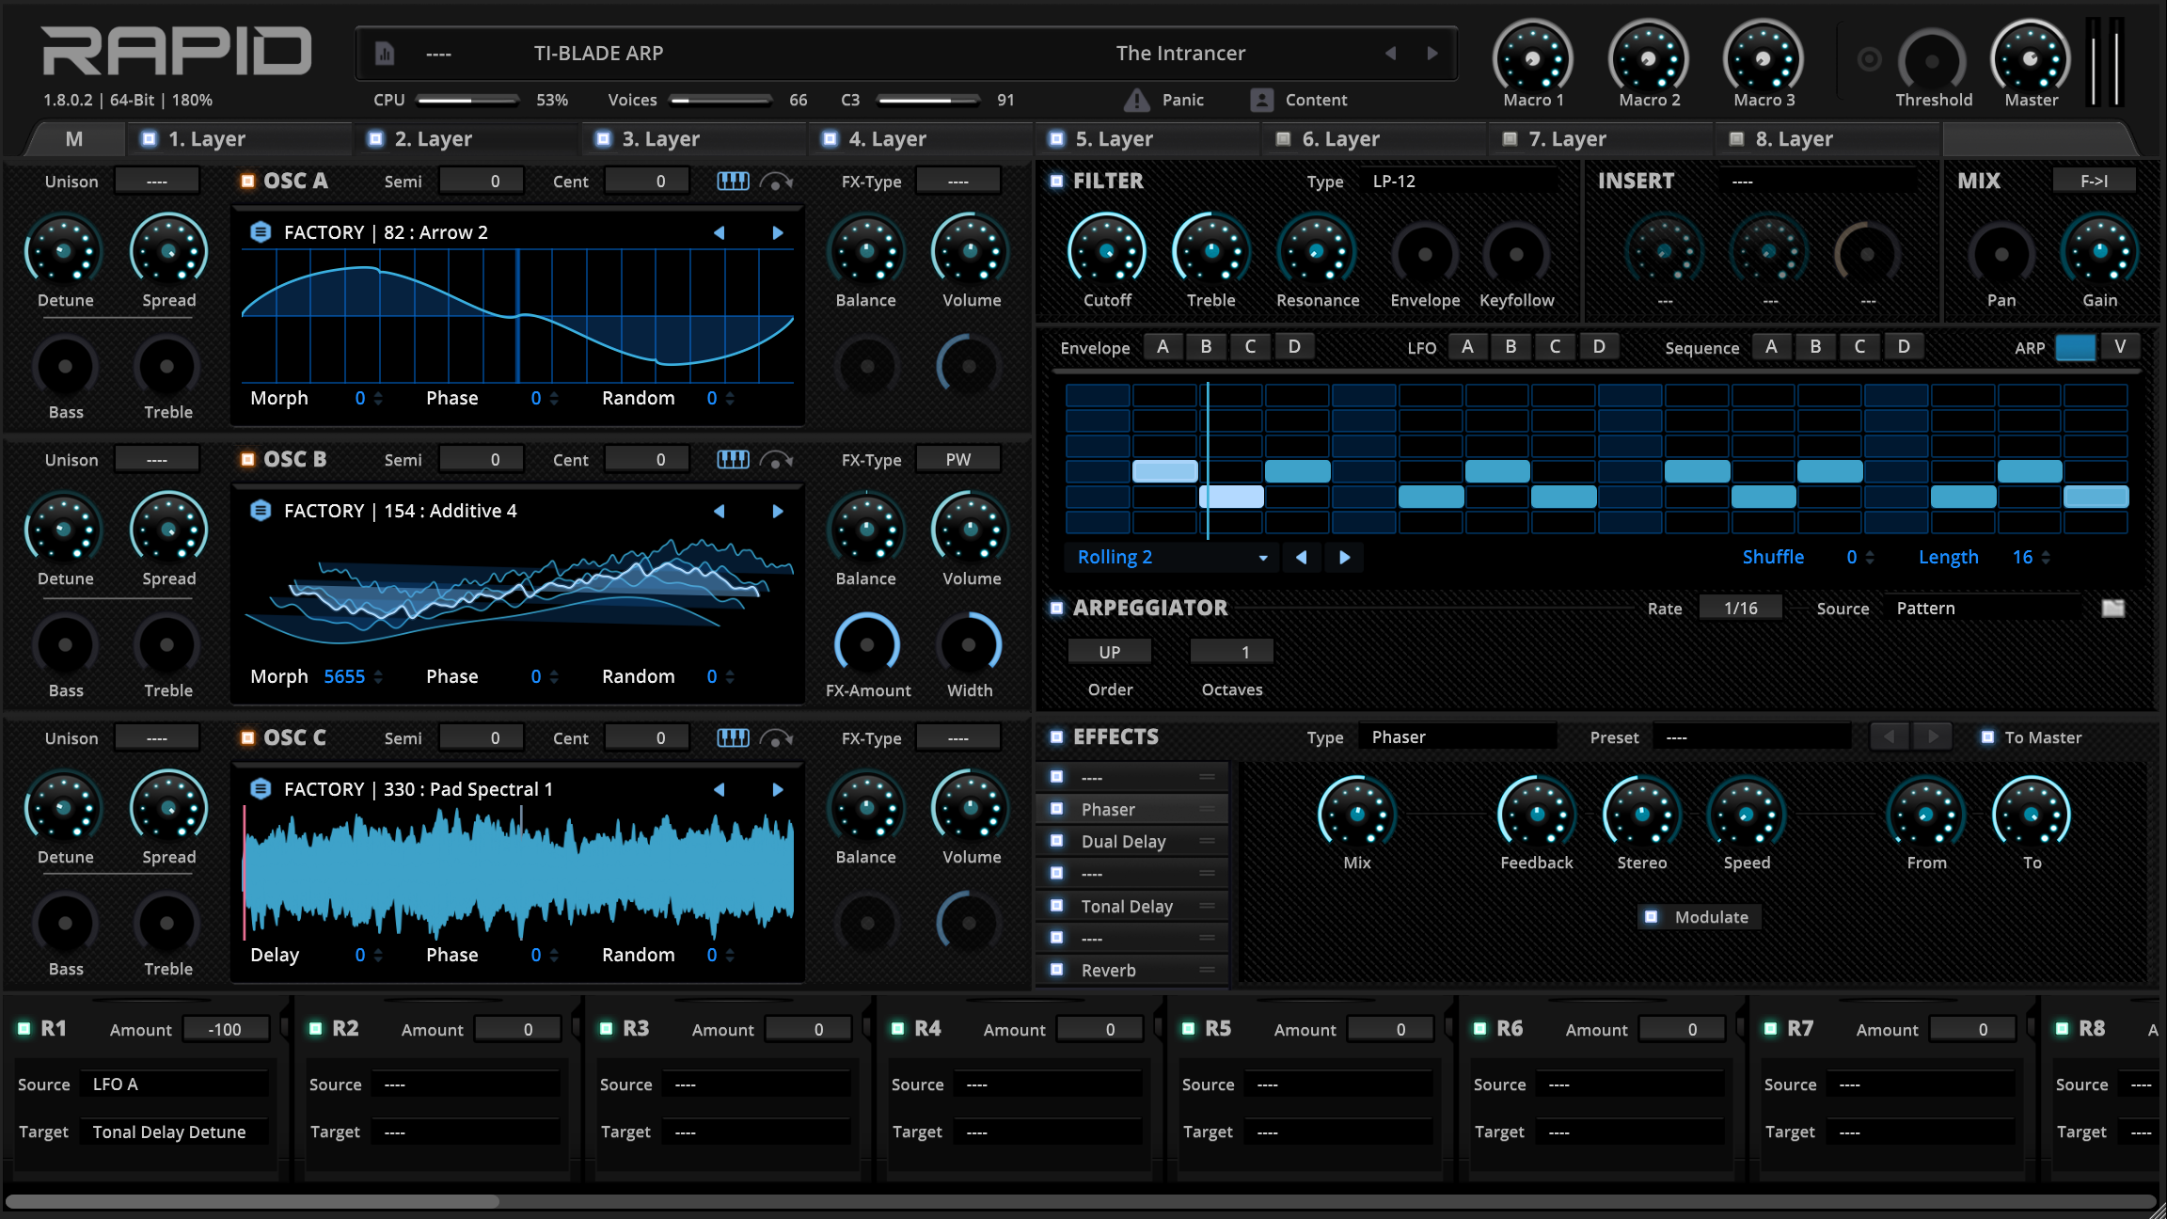Toggle the Modulate checkbox
This screenshot has width=2167, height=1219.
[1651, 916]
